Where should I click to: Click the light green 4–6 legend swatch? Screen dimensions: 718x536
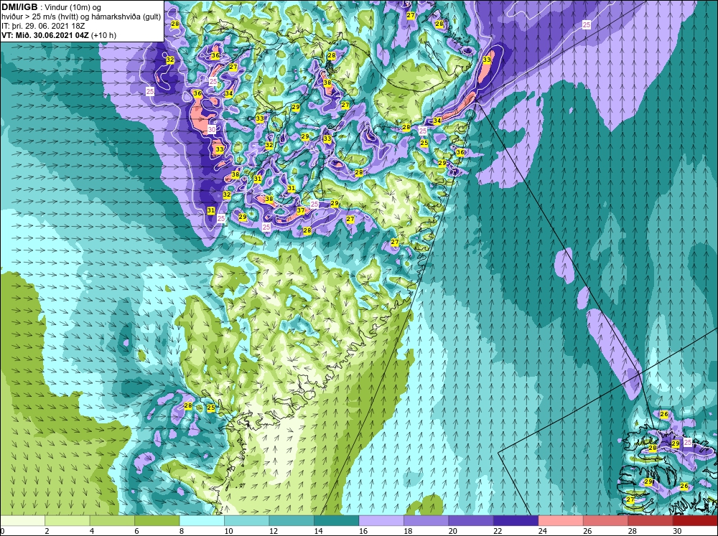112,521
